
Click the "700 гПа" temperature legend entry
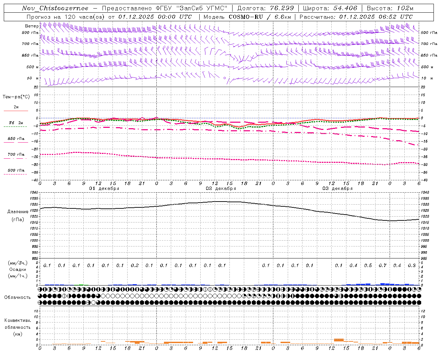(16, 155)
